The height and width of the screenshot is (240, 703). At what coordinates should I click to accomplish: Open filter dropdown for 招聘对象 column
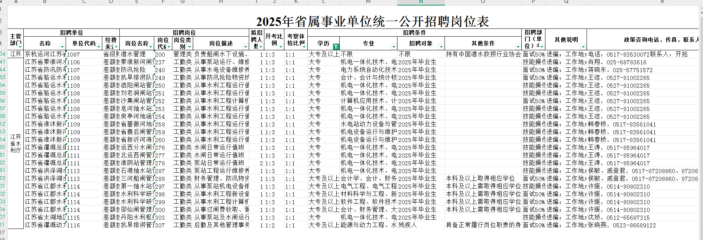pos(441,47)
